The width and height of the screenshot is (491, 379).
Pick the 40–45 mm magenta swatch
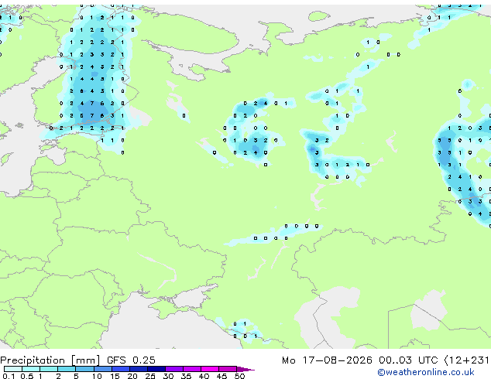coord(210,369)
